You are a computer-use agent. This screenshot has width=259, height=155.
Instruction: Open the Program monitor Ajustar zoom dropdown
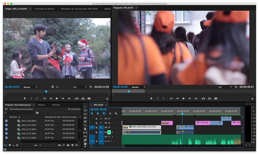pyautogui.click(x=139, y=87)
